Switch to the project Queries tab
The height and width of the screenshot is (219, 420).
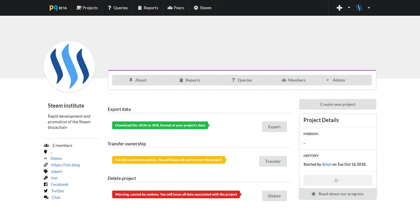click(242, 80)
